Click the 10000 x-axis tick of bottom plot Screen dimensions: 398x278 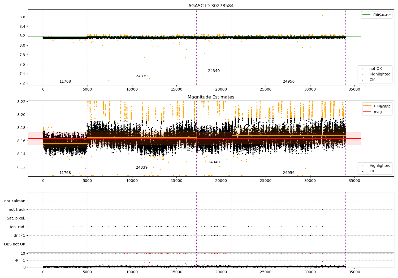[132, 272]
